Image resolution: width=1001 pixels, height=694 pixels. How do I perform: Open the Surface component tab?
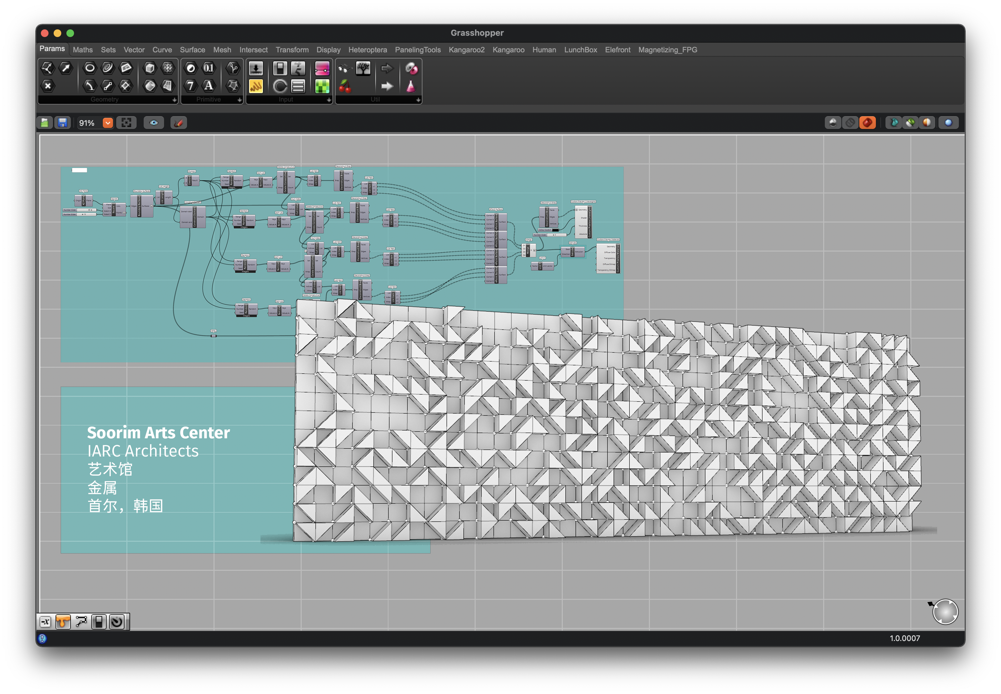point(192,50)
